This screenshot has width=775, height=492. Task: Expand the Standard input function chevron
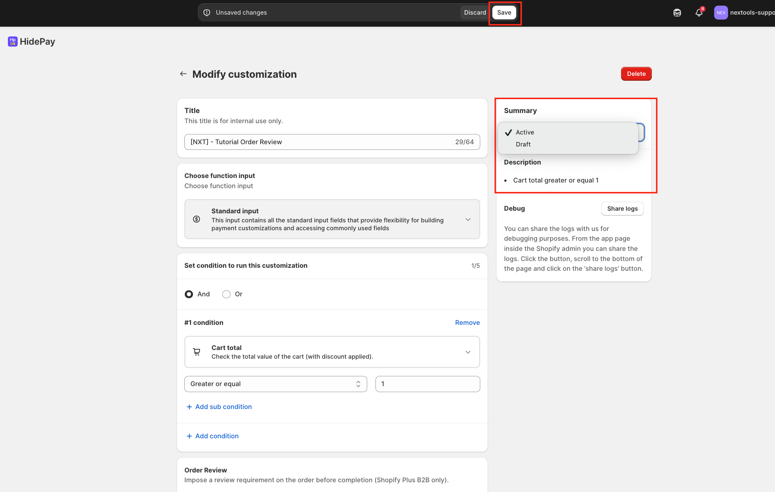click(468, 219)
